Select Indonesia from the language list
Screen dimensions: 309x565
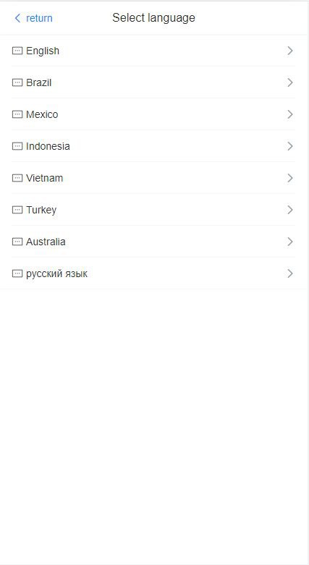point(153,146)
